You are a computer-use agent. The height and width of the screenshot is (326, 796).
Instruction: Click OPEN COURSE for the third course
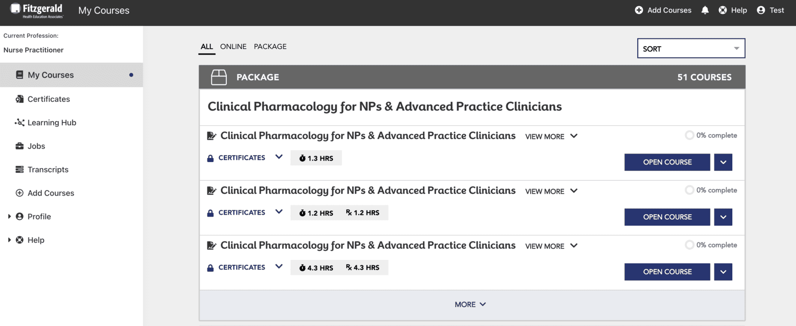click(667, 272)
